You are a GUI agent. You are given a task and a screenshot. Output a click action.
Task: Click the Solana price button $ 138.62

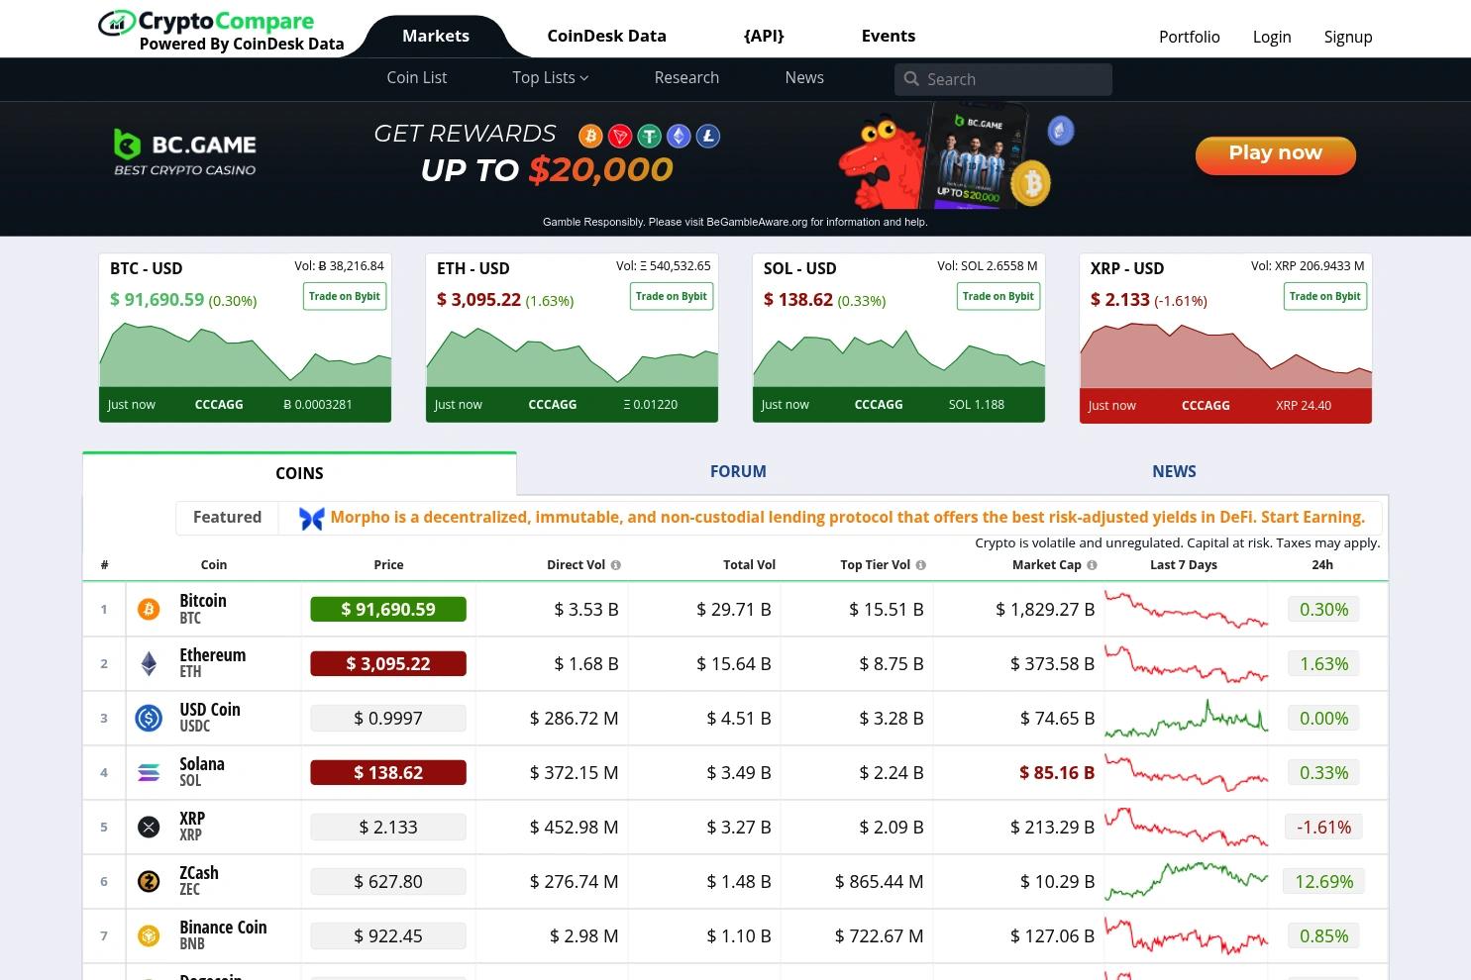(x=388, y=773)
